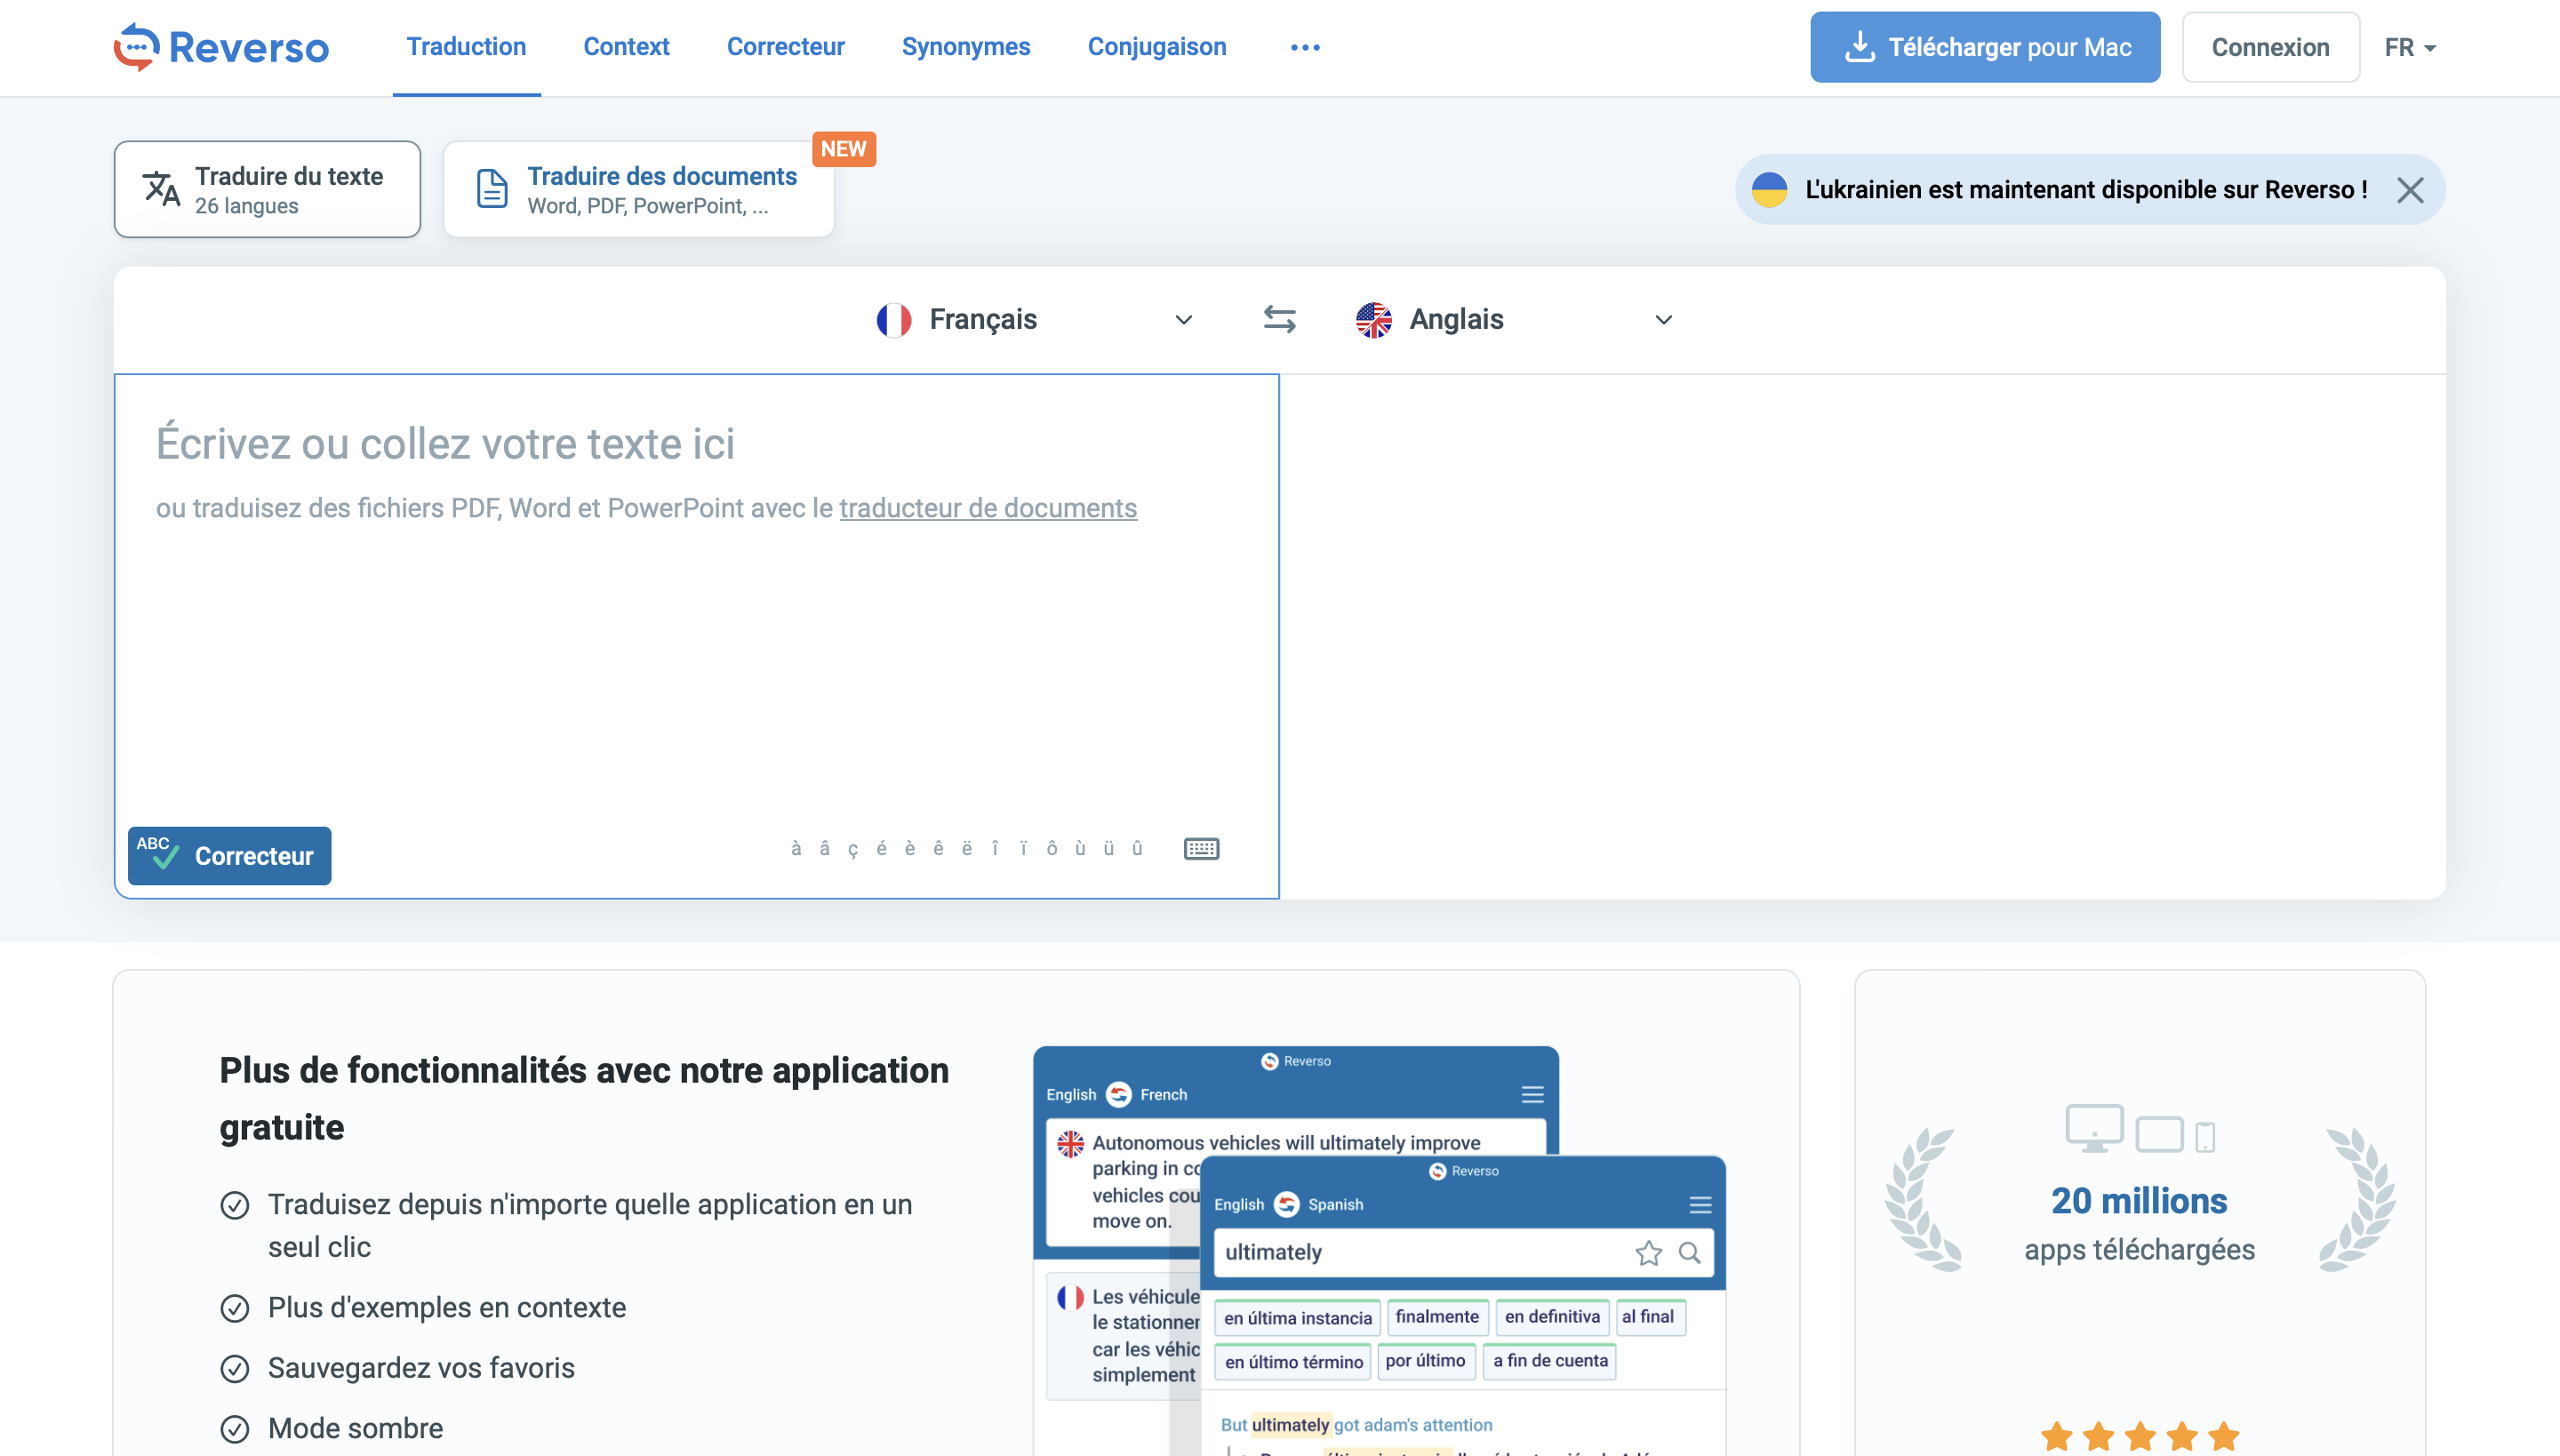The width and height of the screenshot is (2560, 1456).
Task: Open the FR interface language dropdown
Action: [2410, 47]
